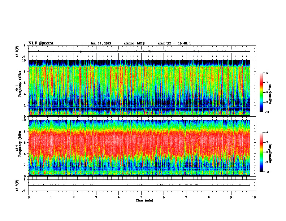Click the ch.1(V) axis tick "-5"
The height and width of the screenshot is (221, 286).
pos(24,57)
